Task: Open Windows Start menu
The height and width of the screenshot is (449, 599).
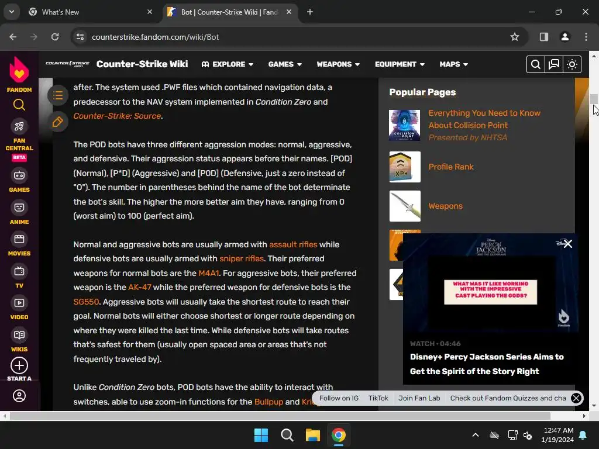Action: [261, 435]
